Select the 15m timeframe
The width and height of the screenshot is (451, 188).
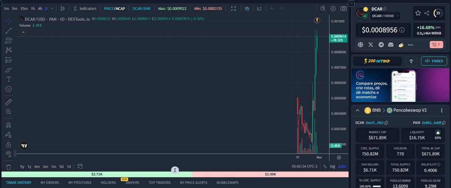pyautogui.click(x=24, y=8)
